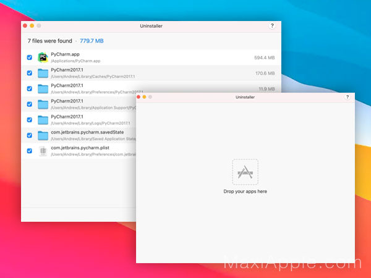
Task: Click the '7 files were found' label
Action: coord(49,41)
